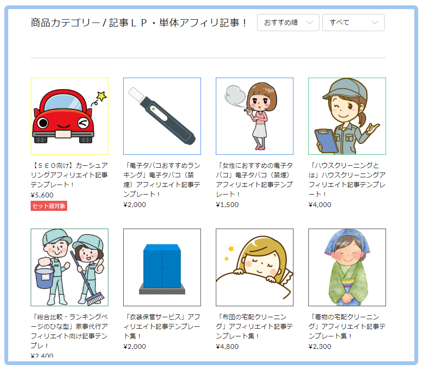Open the smoking woman product image

pos(255,116)
